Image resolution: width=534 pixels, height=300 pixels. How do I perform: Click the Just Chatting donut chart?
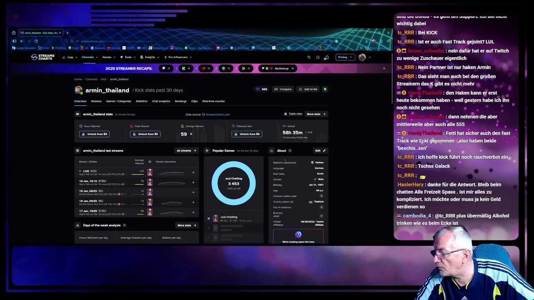pos(234,183)
